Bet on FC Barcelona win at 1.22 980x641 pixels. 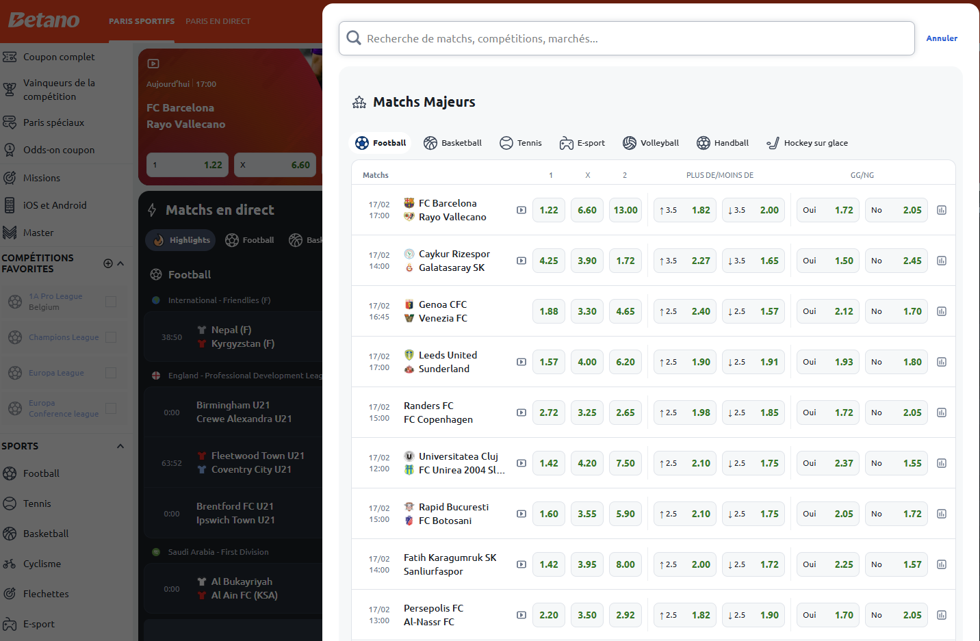coord(549,210)
